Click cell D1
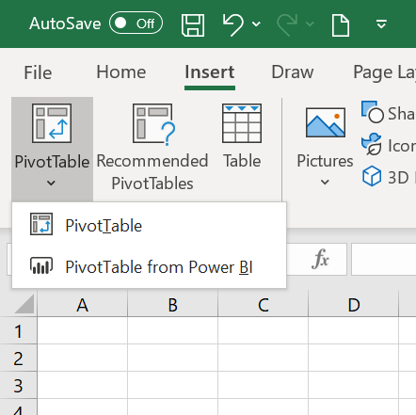Screen dimensions: 416x415 pyautogui.click(x=353, y=330)
